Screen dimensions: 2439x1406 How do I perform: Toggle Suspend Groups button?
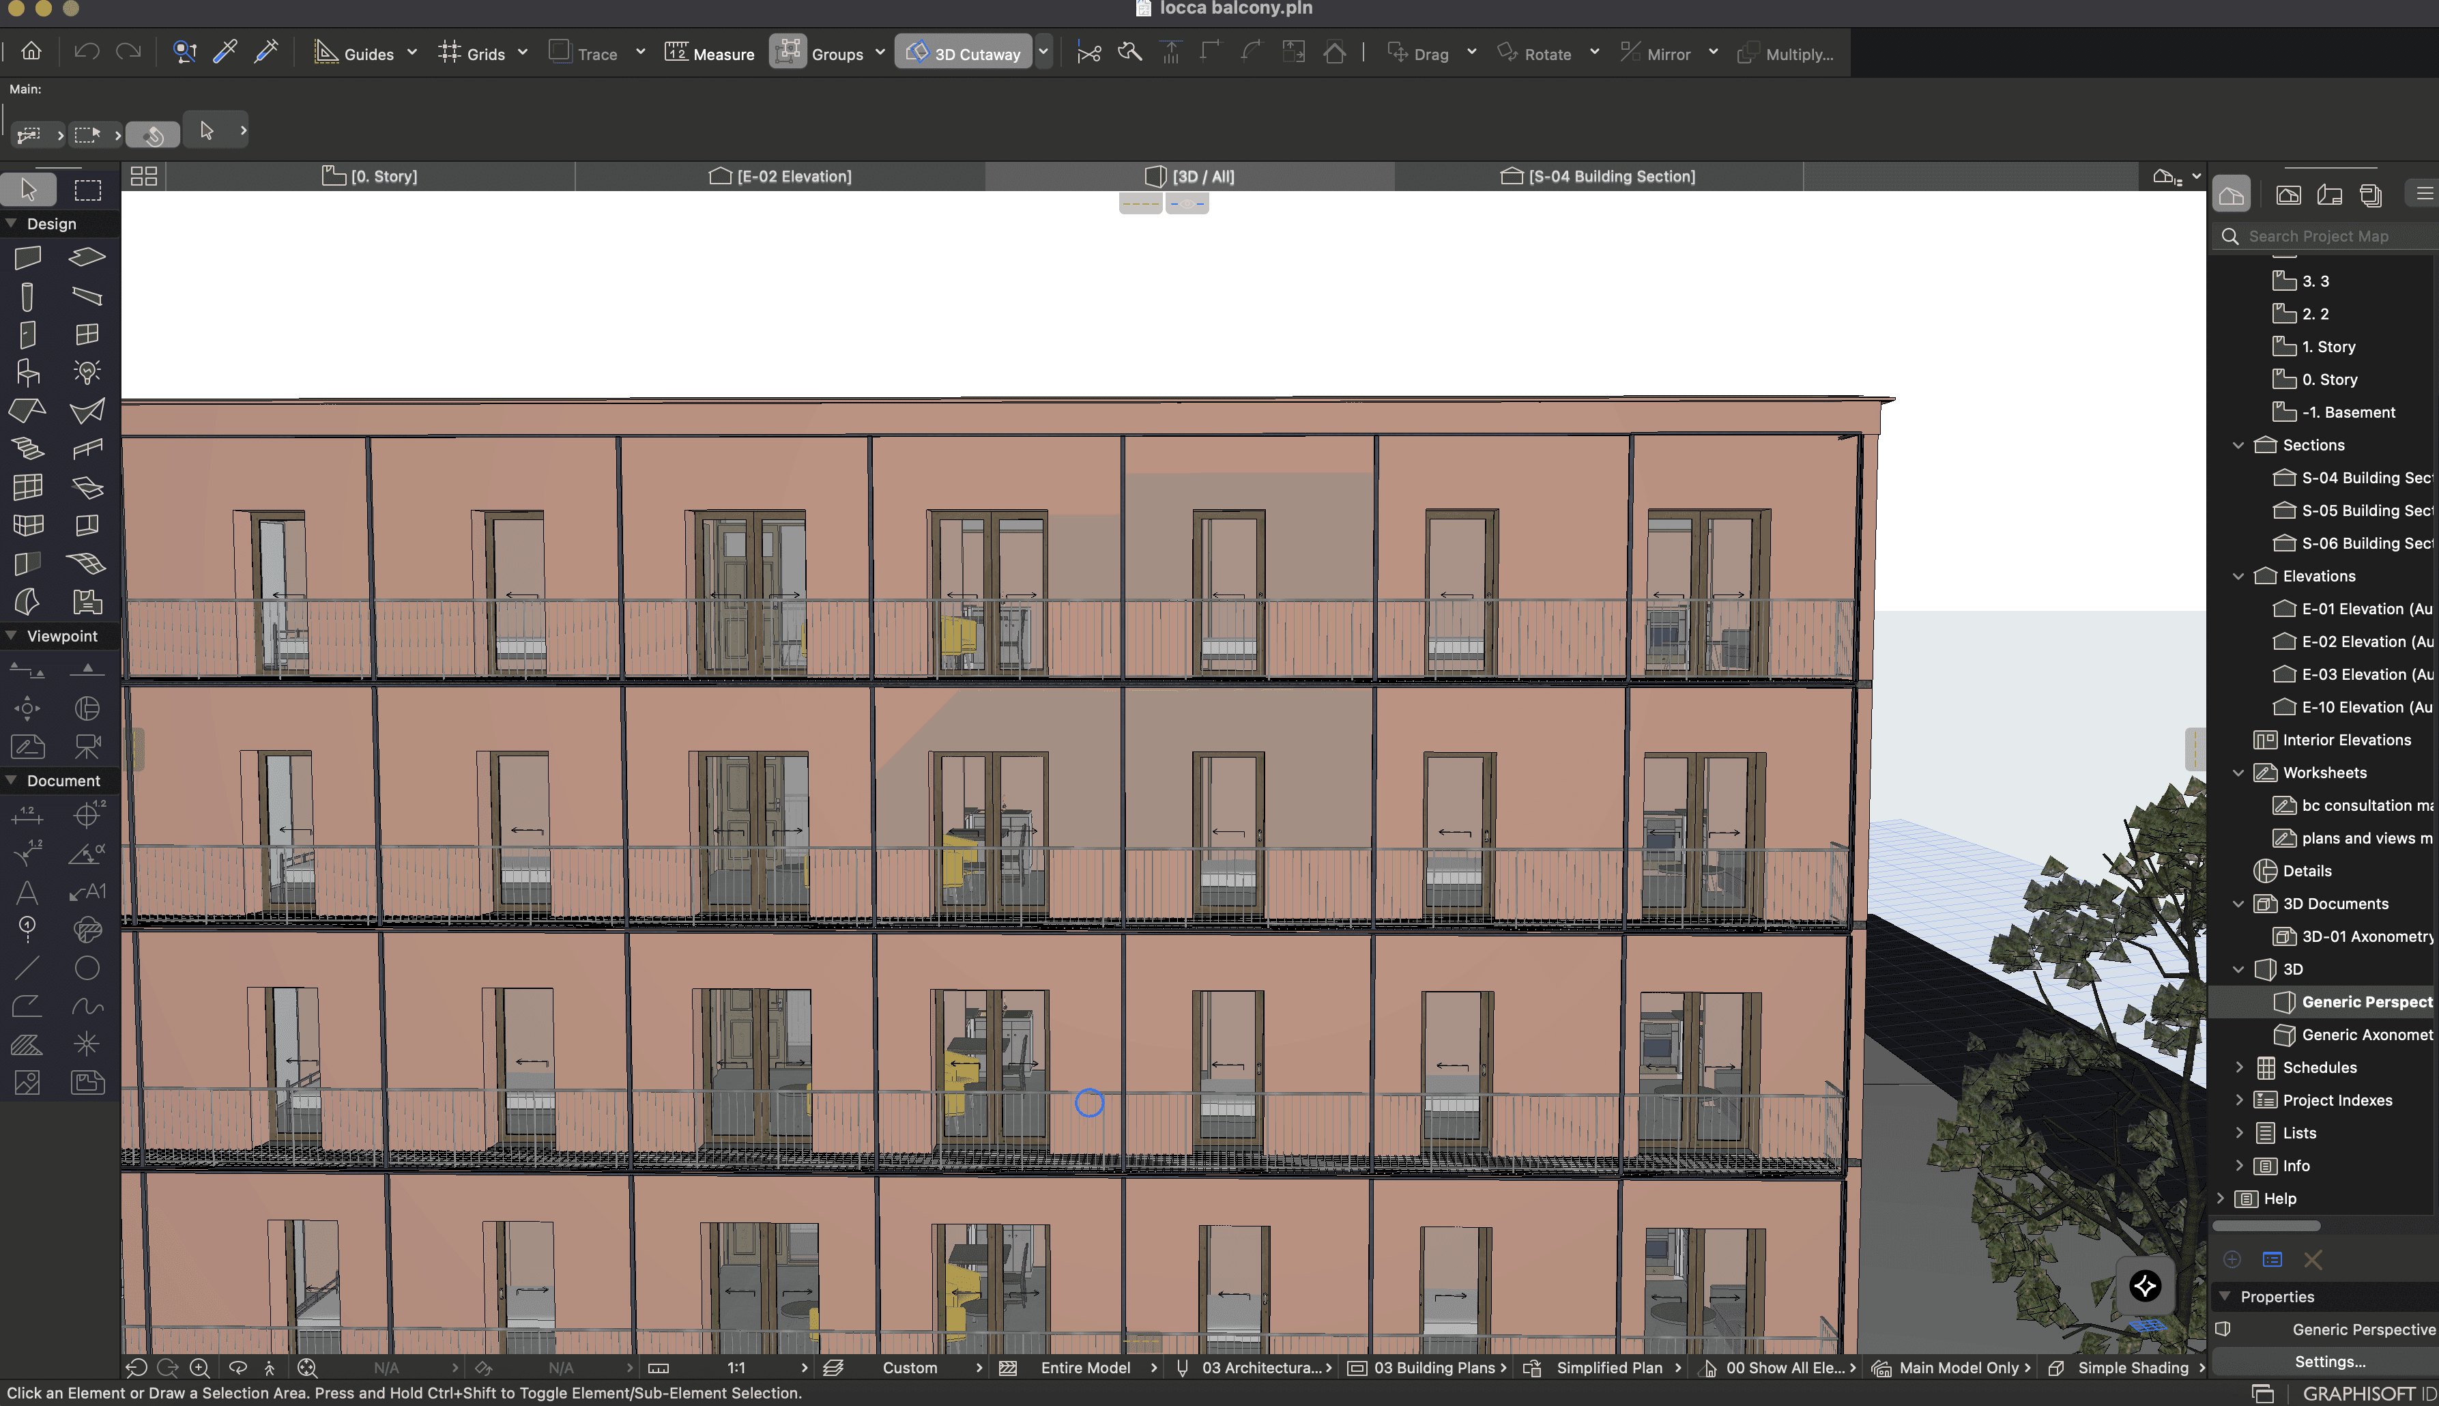point(787,52)
